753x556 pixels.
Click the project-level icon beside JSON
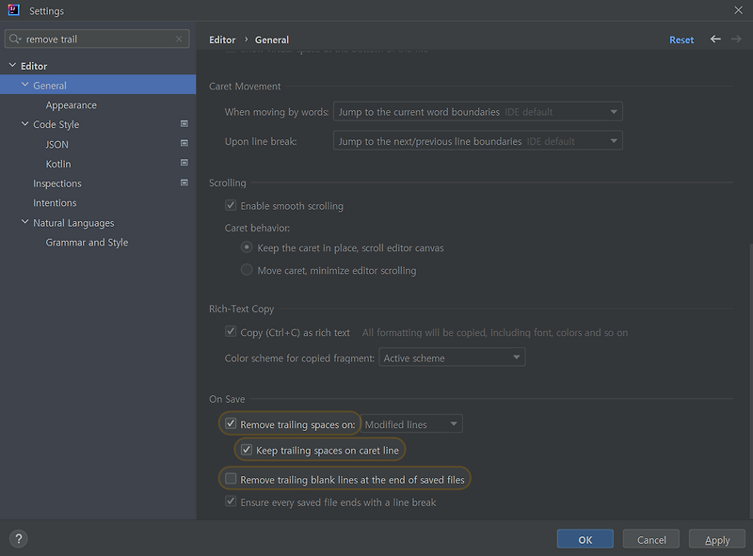pyautogui.click(x=184, y=143)
